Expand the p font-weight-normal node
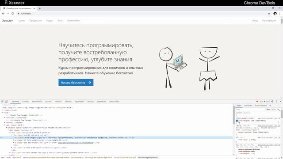This screenshot has width=283, height=159. (14, 140)
